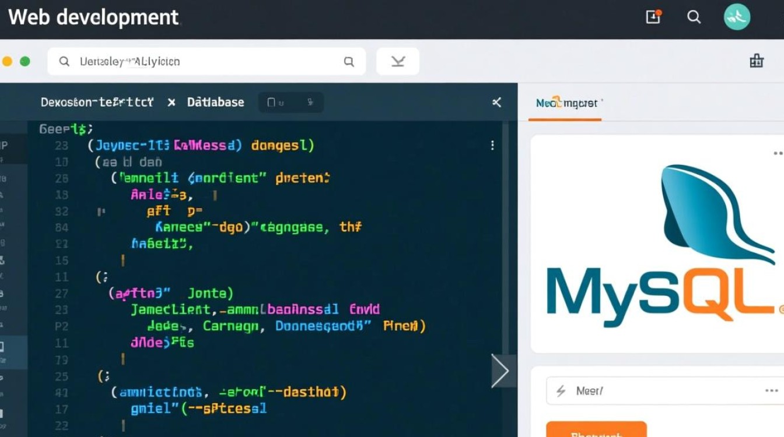
Task: Click the green dot at top left
Action: pyautogui.click(x=24, y=60)
